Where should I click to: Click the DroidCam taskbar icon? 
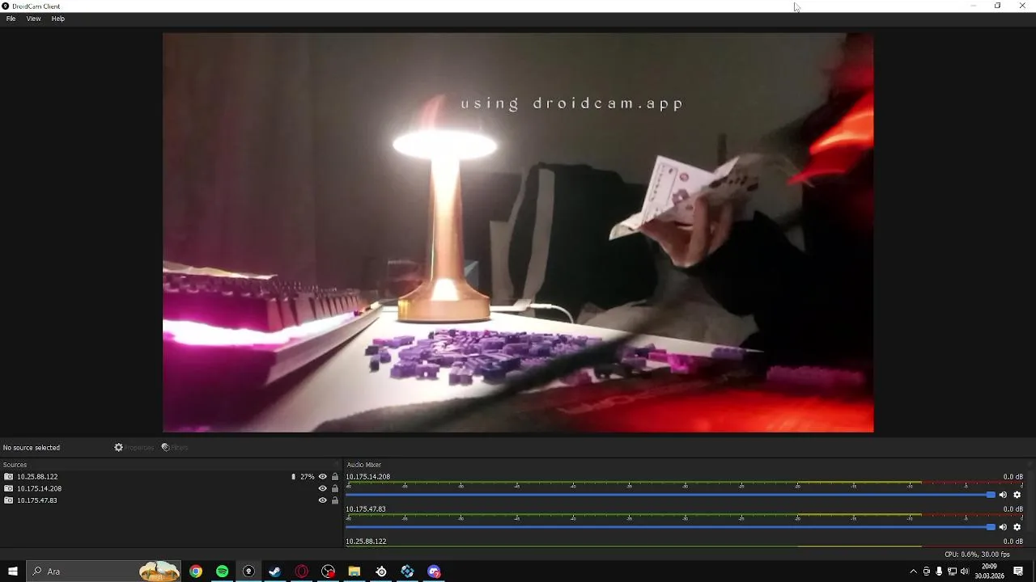point(248,571)
